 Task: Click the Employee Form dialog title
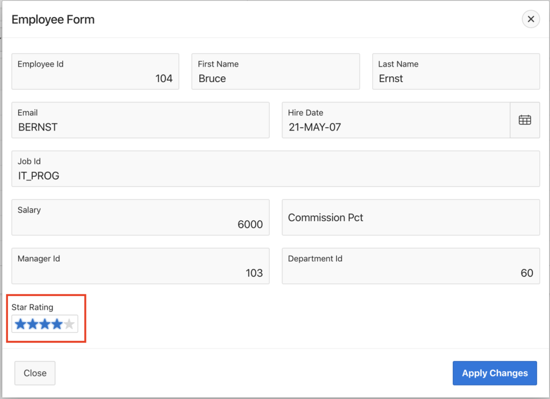[x=53, y=20]
